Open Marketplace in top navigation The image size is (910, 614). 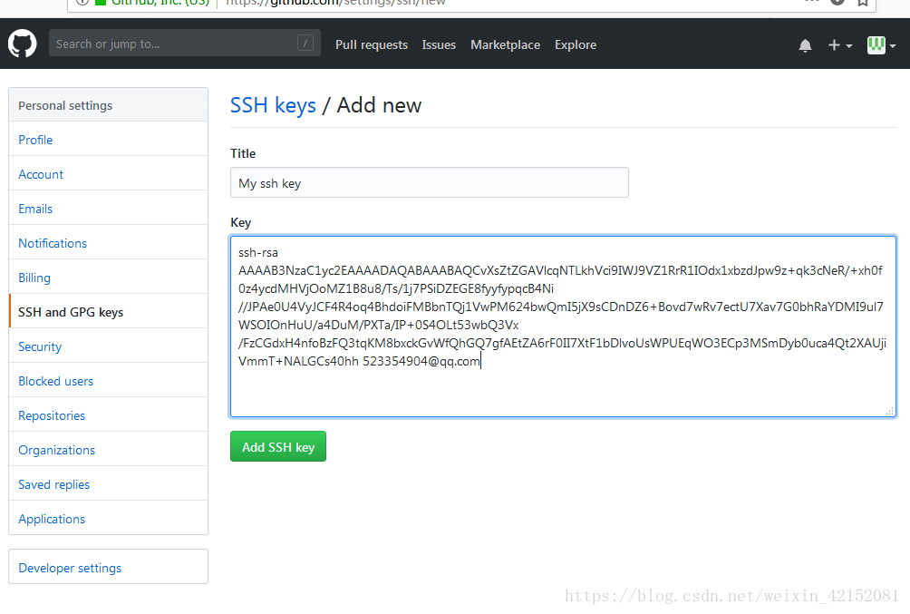(505, 44)
